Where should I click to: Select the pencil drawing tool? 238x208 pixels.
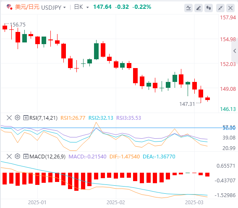pos(199,8)
